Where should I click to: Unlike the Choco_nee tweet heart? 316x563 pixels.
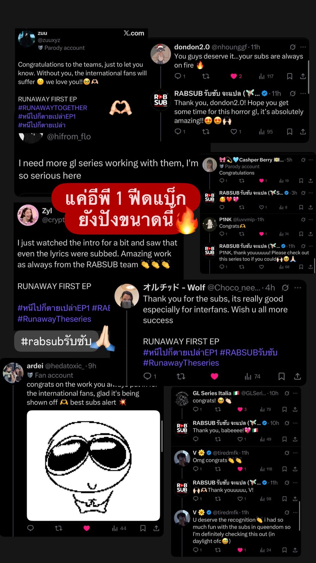(x=215, y=376)
